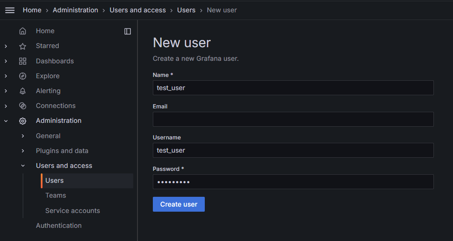Expand the General submenu chevron

(23, 136)
